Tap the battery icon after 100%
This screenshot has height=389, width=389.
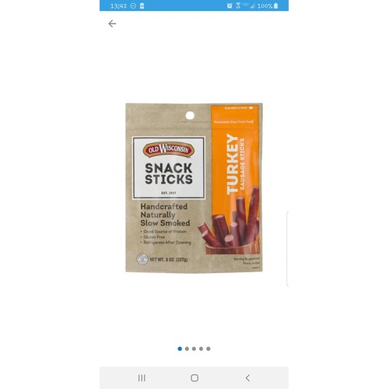coord(276,5)
